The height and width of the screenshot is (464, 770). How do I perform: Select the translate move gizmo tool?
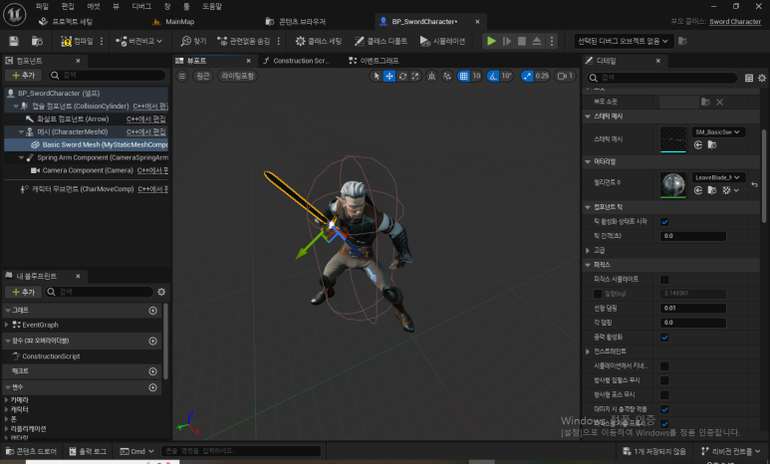coord(389,76)
